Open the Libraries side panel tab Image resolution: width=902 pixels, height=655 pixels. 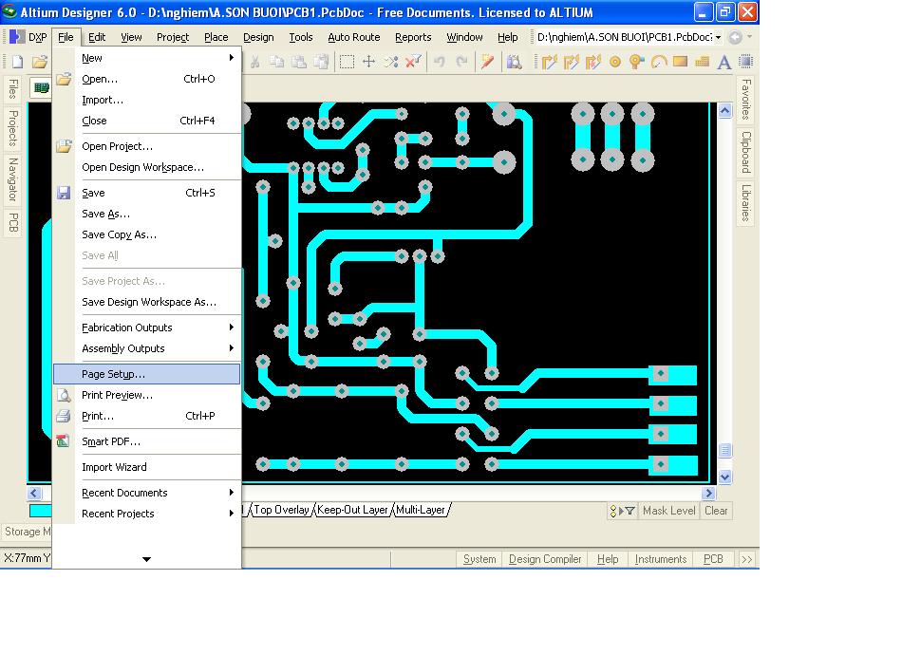746,201
